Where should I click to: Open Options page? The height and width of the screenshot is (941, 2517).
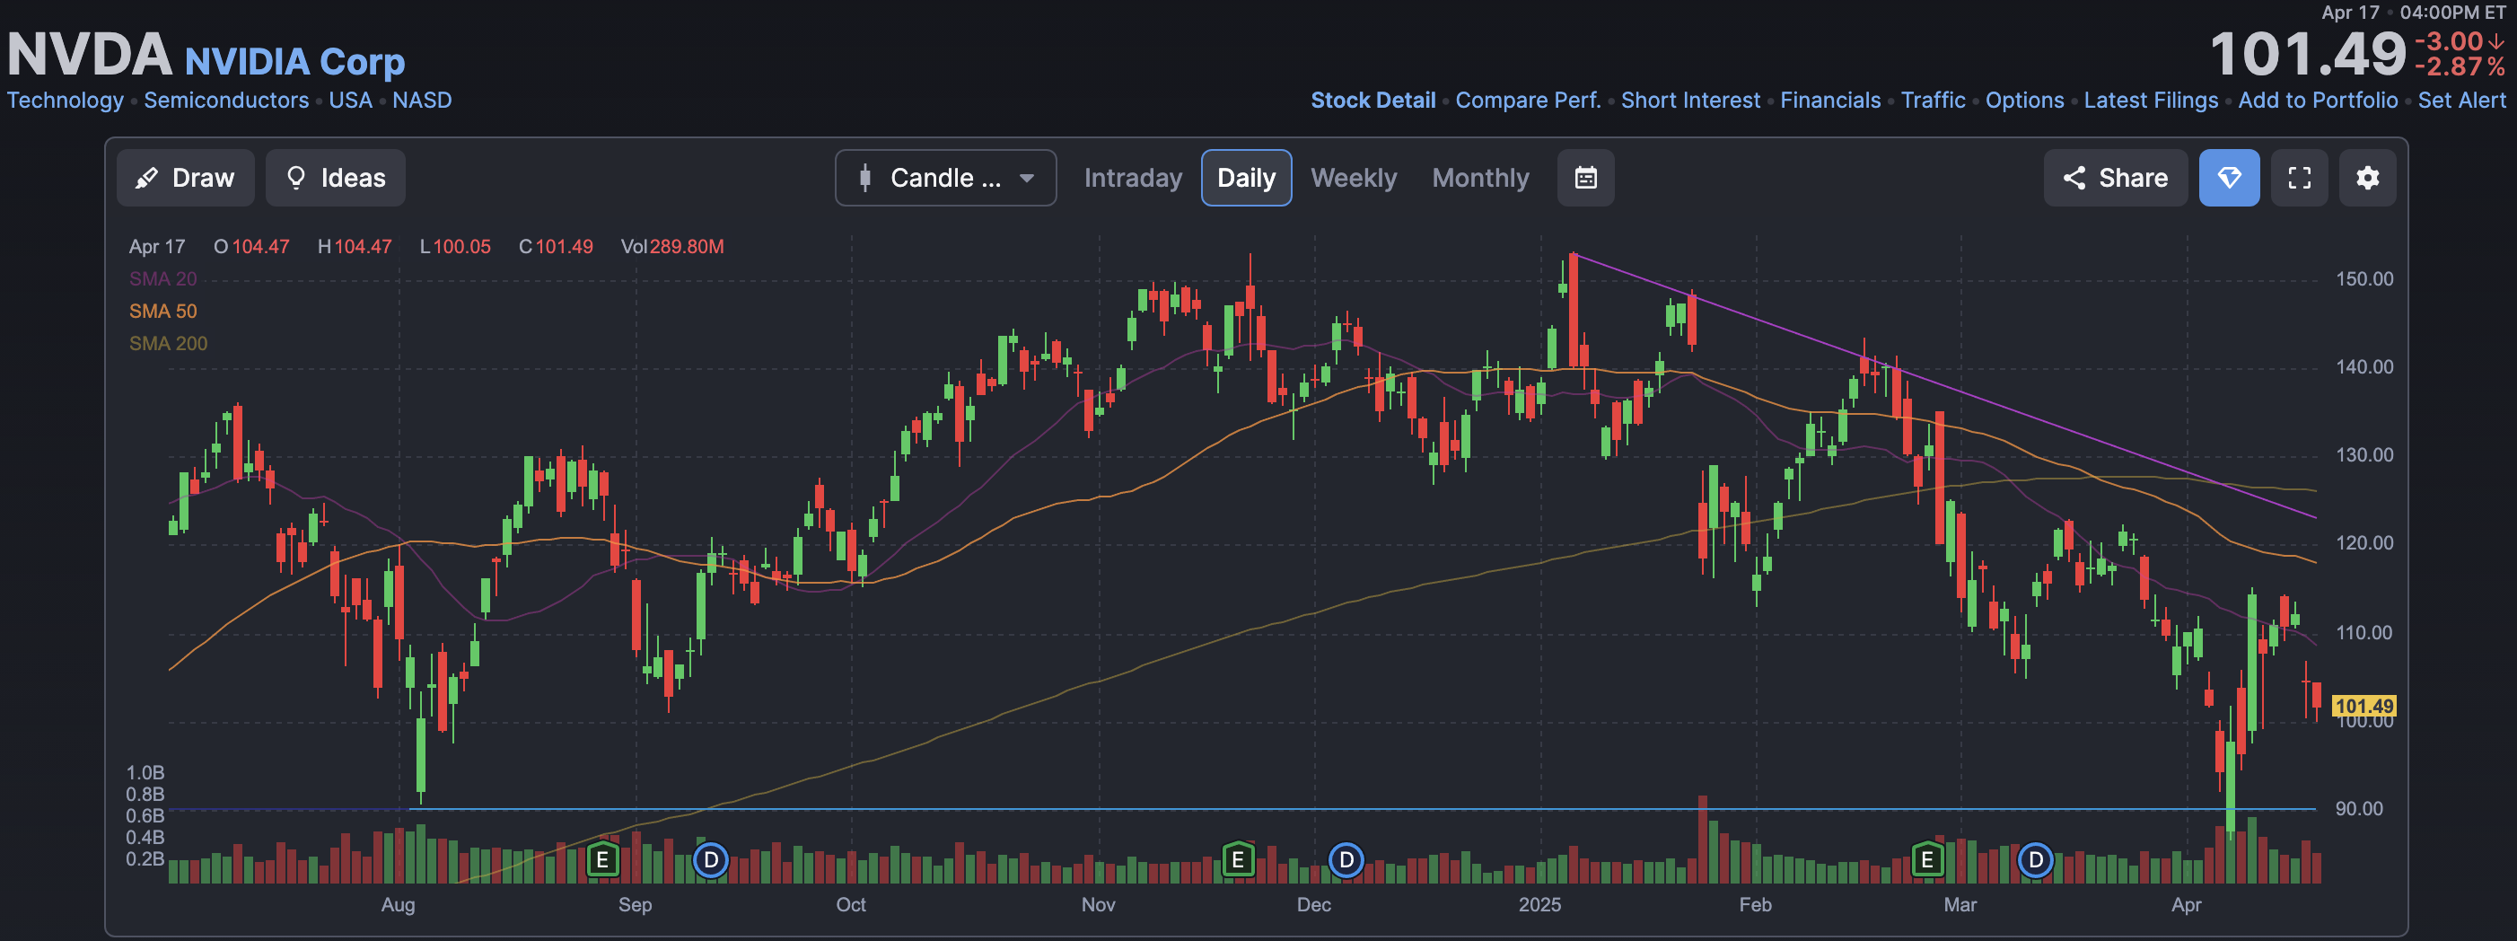click(2024, 100)
